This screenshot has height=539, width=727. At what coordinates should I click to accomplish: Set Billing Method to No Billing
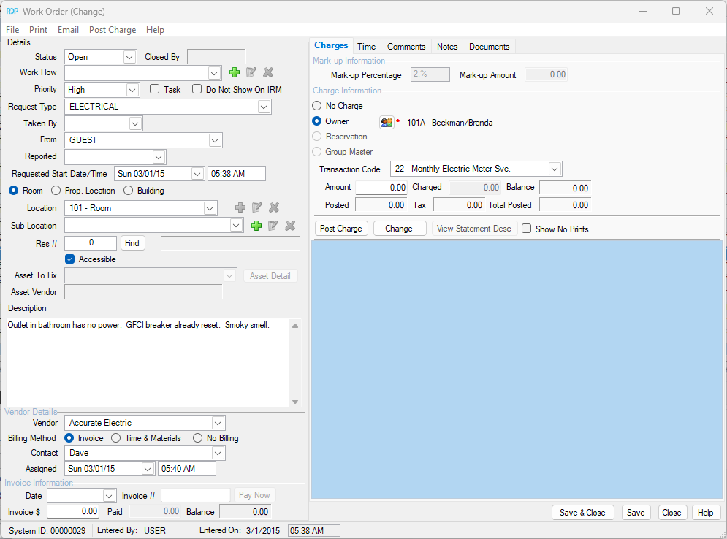pyautogui.click(x=197, y=438)
